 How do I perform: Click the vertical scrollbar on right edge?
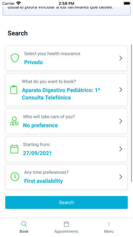pyautogui.click(x=132, y=113)
